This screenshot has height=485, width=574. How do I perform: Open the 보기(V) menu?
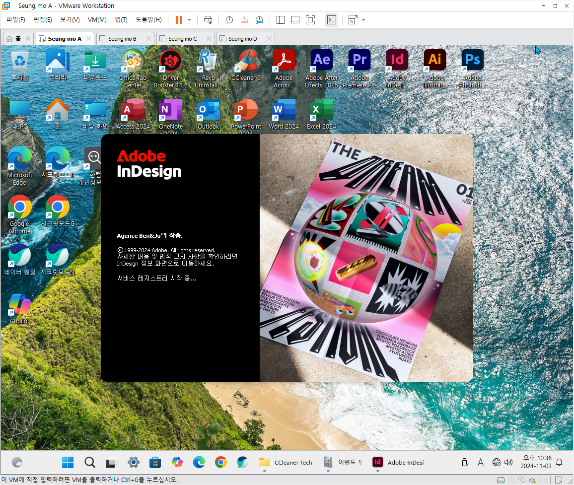pos(70,20)
